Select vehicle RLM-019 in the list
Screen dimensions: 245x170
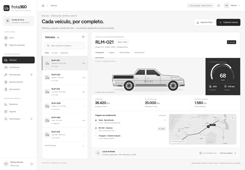[x=65, y=135]
